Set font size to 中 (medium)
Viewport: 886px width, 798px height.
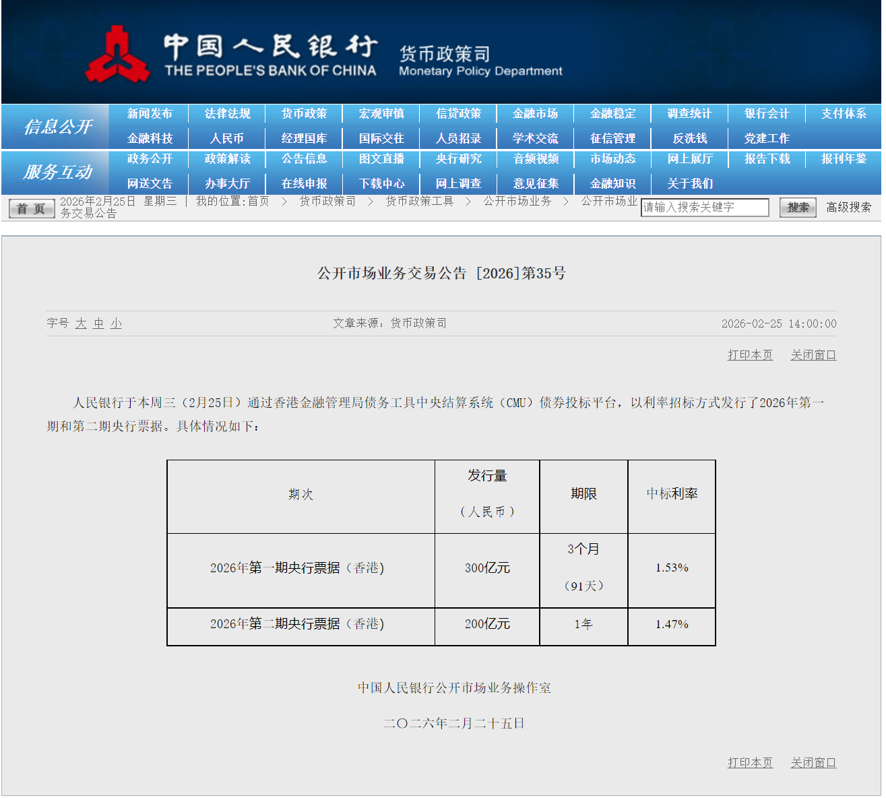[98, 324]
